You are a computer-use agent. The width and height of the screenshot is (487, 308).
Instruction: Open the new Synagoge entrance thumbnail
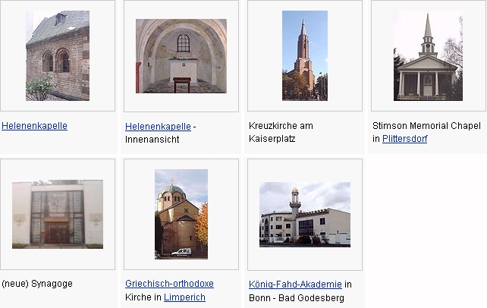(58, 214)
